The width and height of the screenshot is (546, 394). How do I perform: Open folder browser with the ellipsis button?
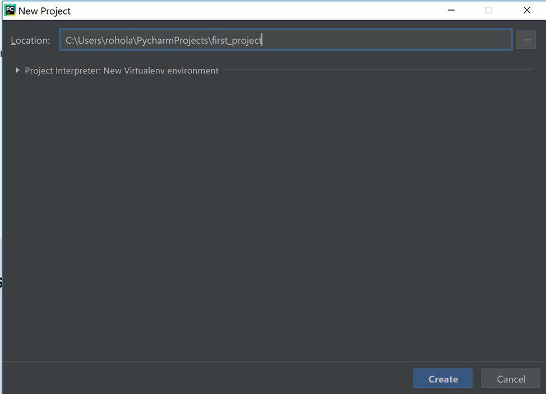click(526, 40)
